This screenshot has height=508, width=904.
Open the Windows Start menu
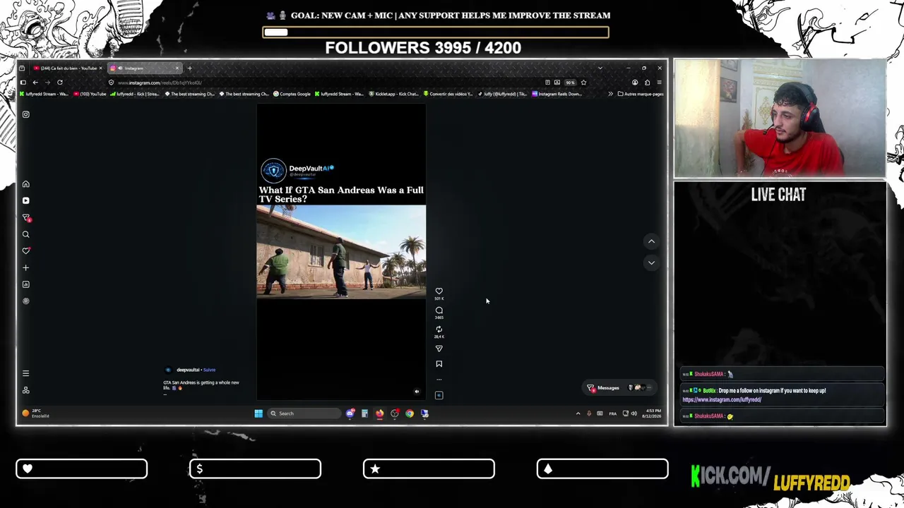pyautogui.click(x=258, y=413)
